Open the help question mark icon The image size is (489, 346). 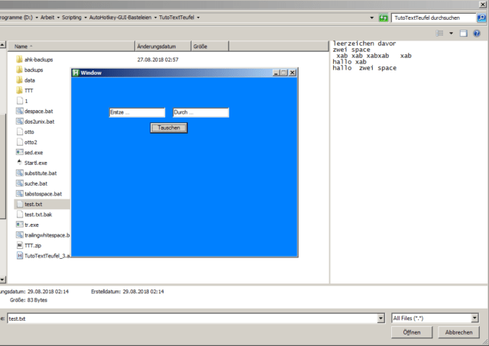[x=477, y=34]
